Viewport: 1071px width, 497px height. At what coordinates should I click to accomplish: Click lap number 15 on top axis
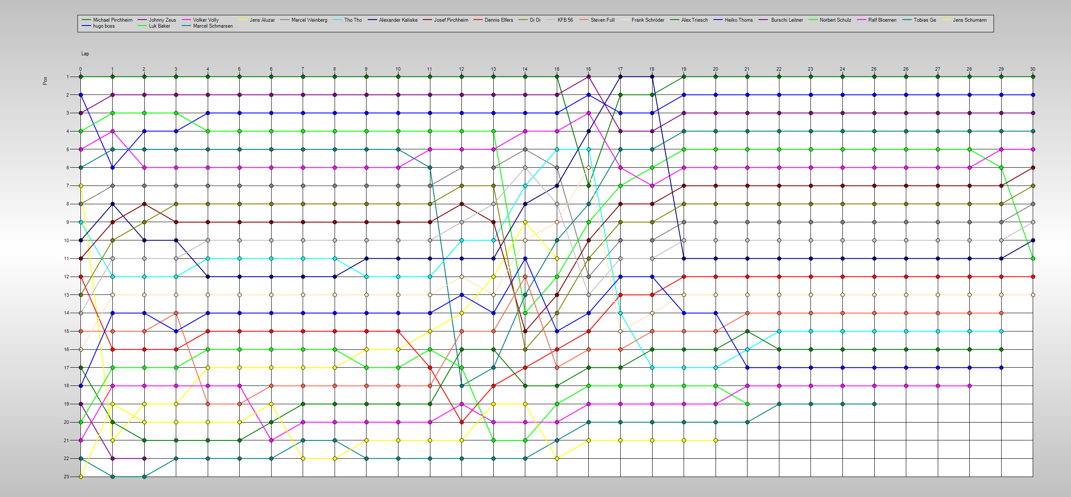click(x=557, y=69)
